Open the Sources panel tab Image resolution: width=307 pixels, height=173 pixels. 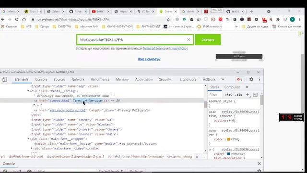[59, 79]
